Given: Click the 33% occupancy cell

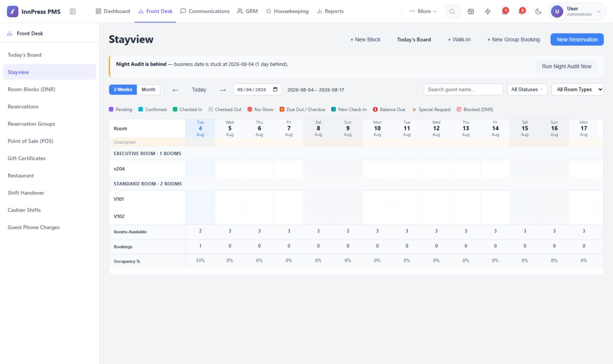Looking at the screenshot, I should pyautogui.click(x=200, y=261).
